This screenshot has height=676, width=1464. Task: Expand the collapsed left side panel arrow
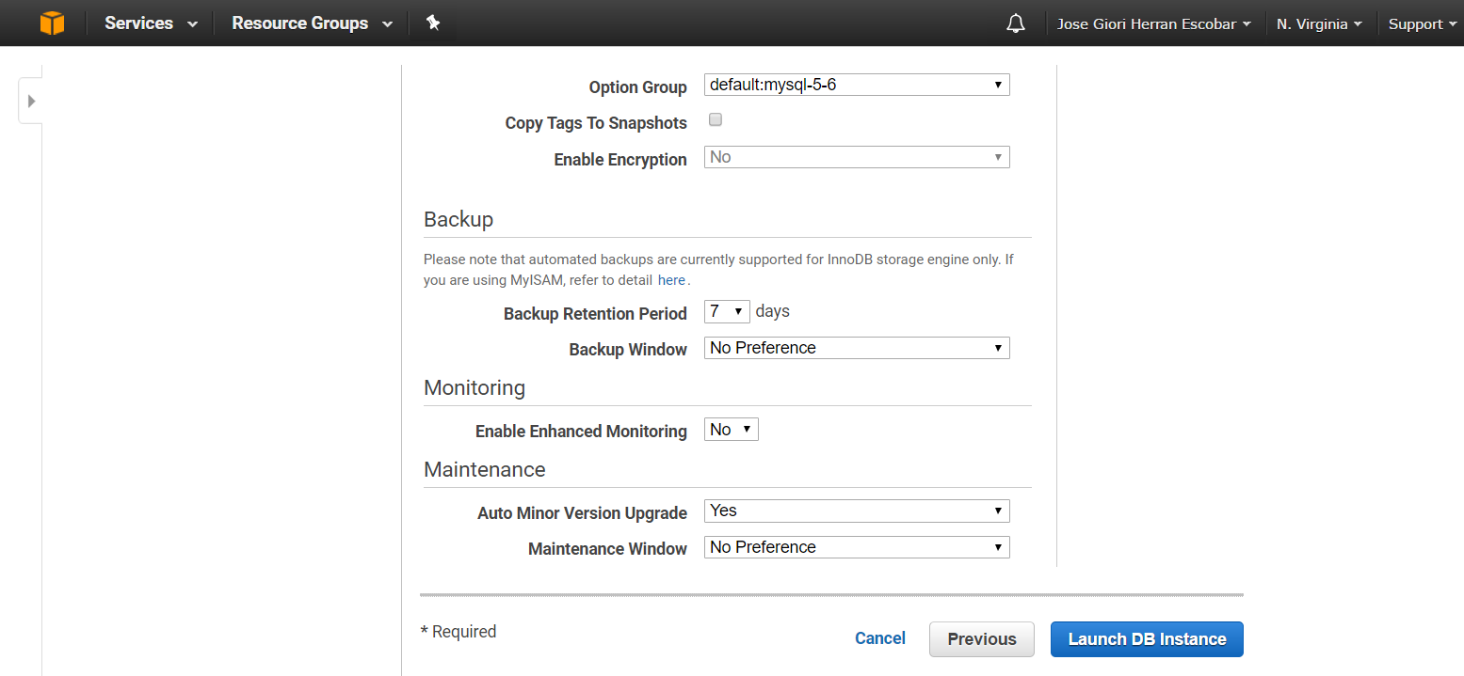pos(31,101)
